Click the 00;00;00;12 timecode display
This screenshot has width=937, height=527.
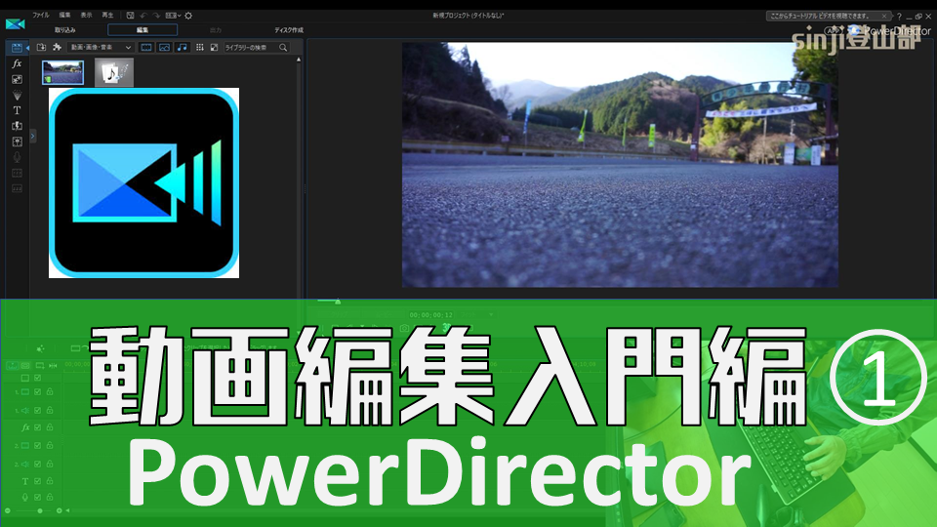(x=431, y=315)
